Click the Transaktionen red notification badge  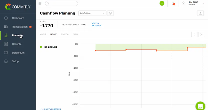pyautogui.click(x=30, y=27)
